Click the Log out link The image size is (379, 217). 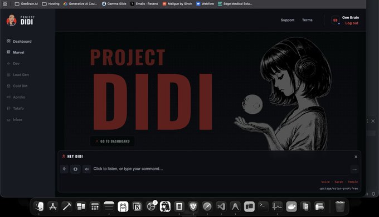[x=352, y=23]
